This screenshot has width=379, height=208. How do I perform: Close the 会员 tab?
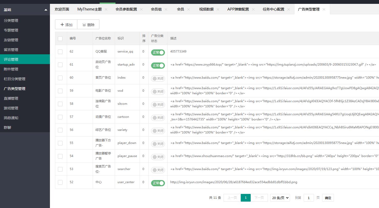[x=188, y=9]
